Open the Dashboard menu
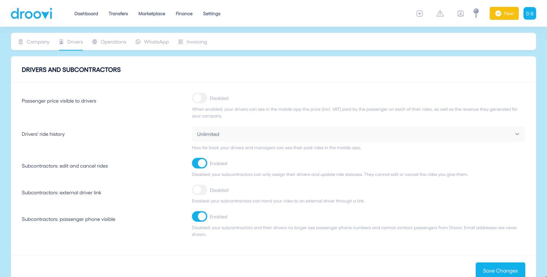This screenshot has width=547, height=277. (86, 14)
